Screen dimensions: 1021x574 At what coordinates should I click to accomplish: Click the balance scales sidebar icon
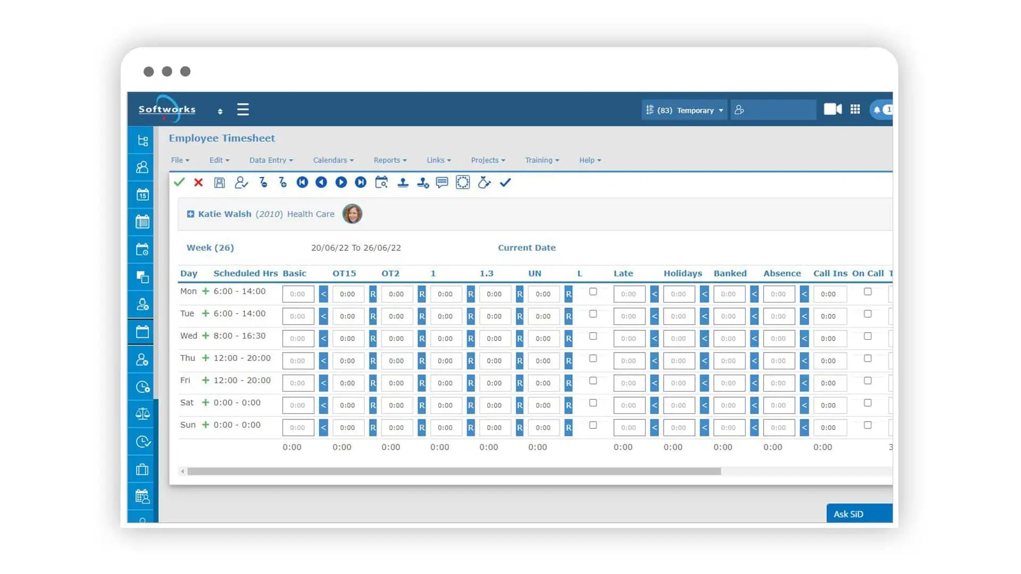143,413
